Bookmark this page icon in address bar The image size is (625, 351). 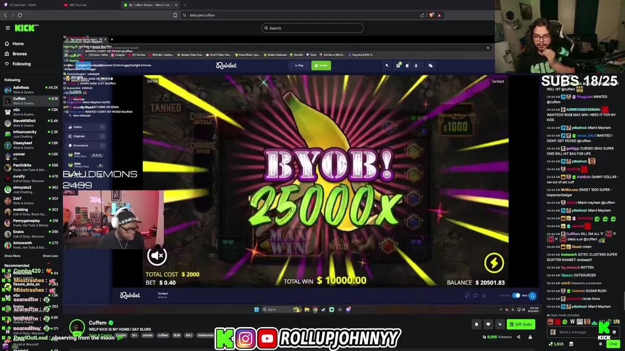click(175, 15)
